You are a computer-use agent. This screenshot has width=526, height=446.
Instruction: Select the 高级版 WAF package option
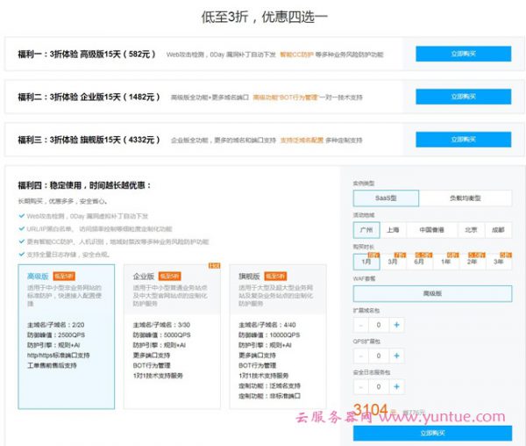[432, 293]
